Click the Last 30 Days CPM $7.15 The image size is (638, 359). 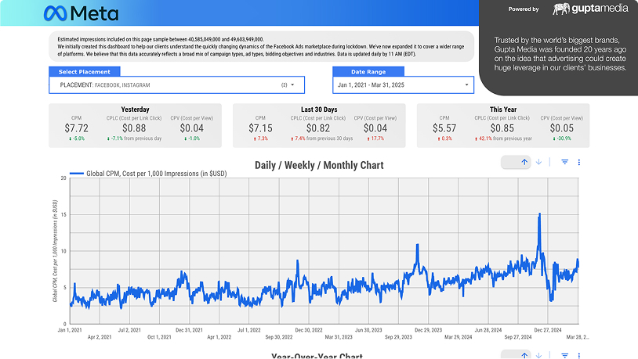click(x=260, y=128)
